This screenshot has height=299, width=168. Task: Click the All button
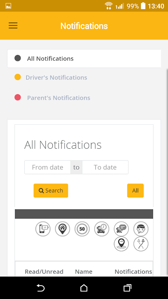(136, 191)
